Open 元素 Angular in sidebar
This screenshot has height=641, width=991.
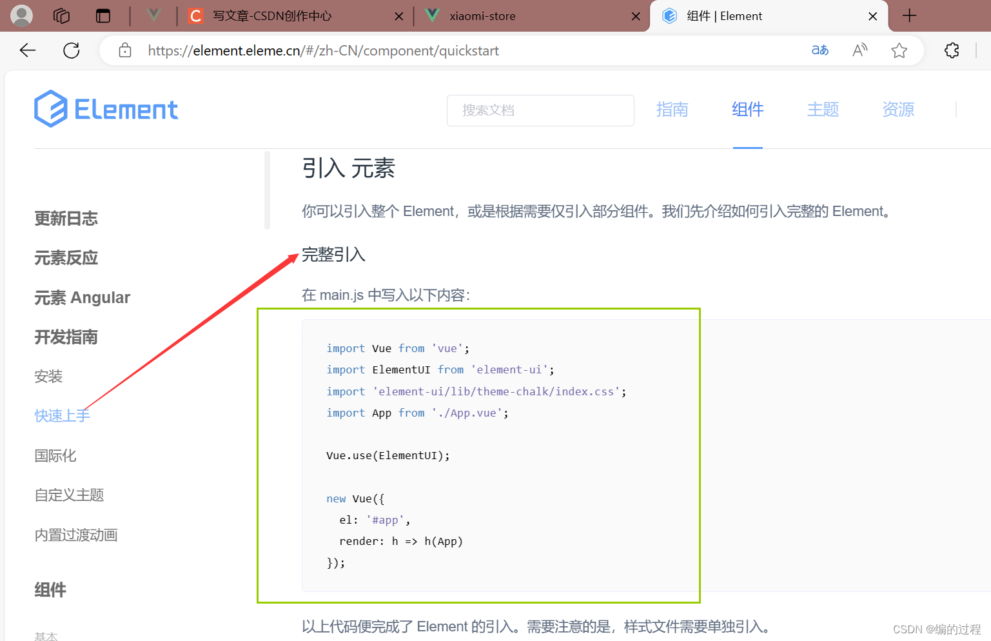click(x=82, y=297)
